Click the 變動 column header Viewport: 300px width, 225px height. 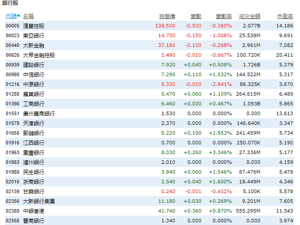pos(196,16)
